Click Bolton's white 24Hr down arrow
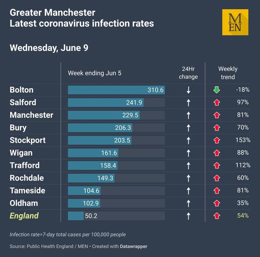Image resolution: width=260 pixels, height=257 pixels. pos(189,90)
